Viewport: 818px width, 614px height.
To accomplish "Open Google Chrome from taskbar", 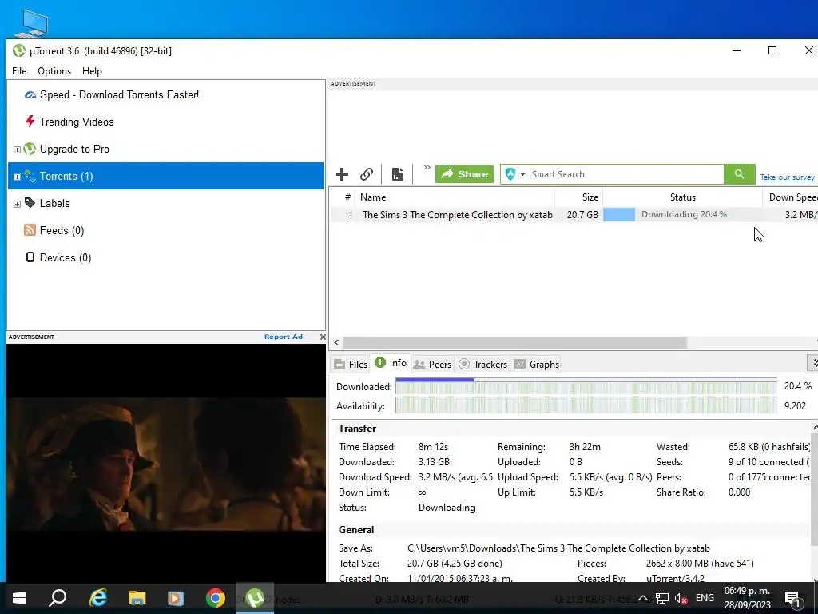I will pyautogui.click(x=215, y=598).
